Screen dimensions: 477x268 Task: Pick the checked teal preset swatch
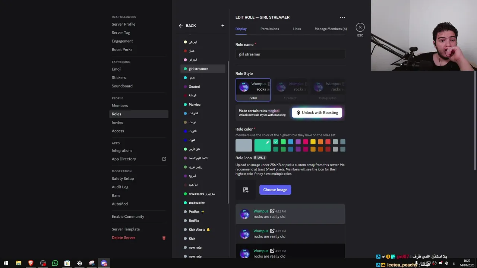tap(276, 142)
